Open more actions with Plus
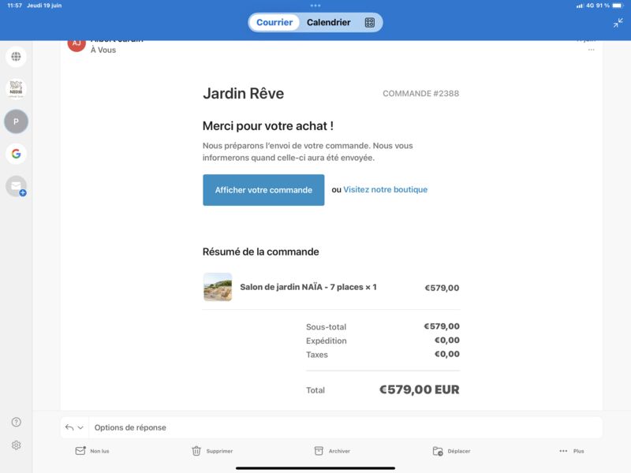This screenshot has height=473, width=631. (571, 451)
